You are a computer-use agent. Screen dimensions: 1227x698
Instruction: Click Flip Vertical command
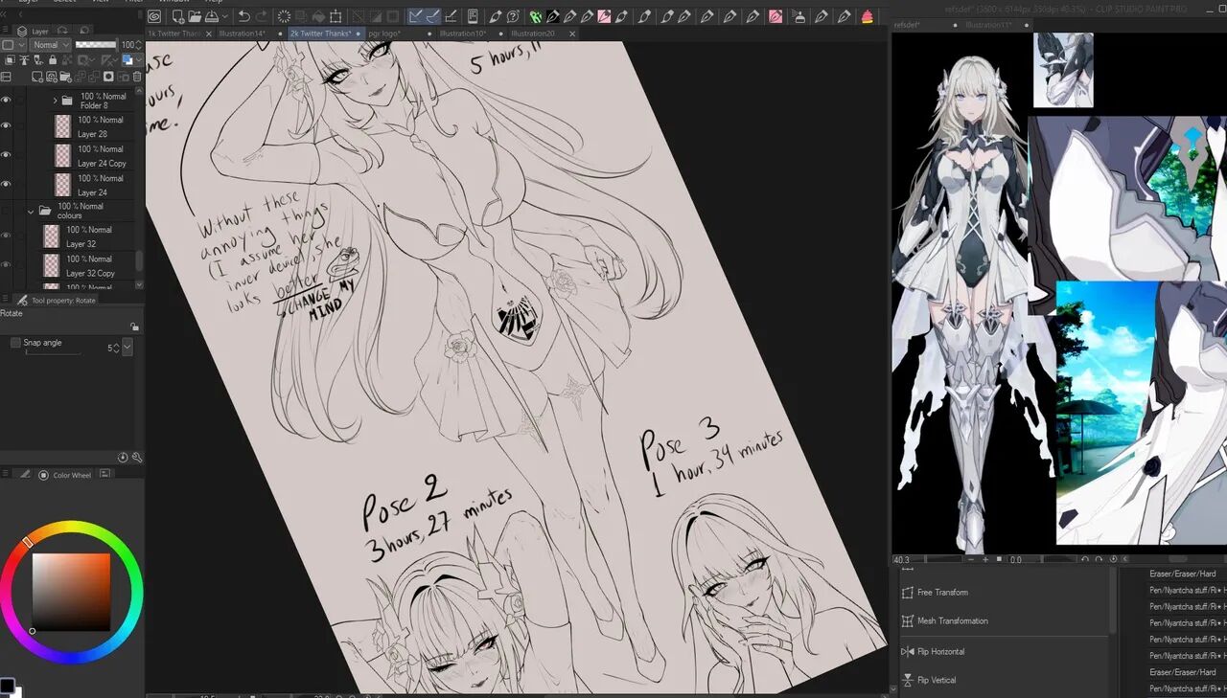(937, 681)
